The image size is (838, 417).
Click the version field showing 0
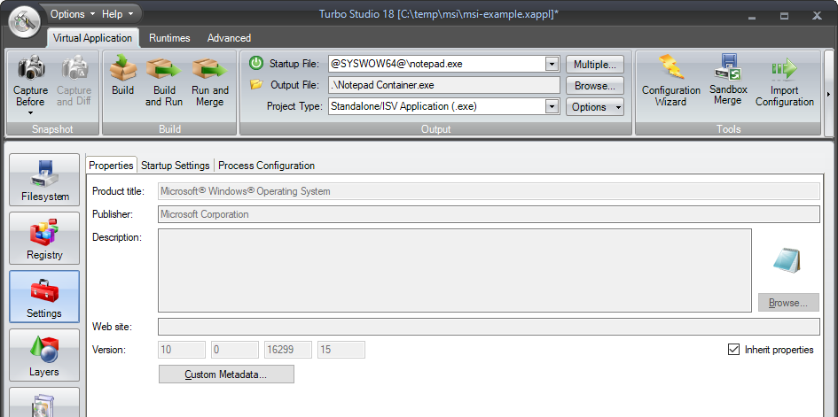235,350
